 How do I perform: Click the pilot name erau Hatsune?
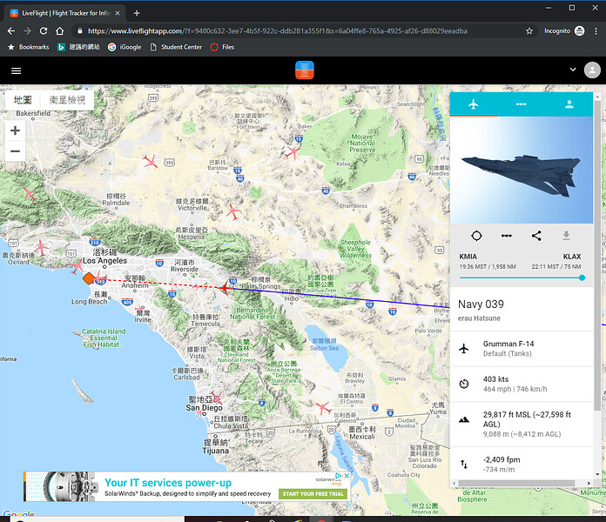(x=479, y=318)
